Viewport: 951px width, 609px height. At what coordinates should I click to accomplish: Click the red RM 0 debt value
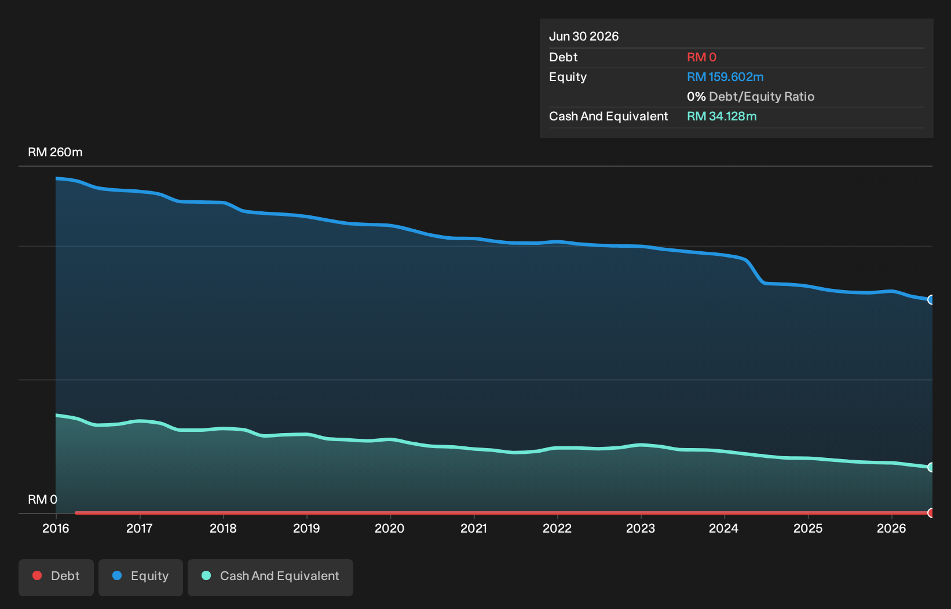[x=701, y=57]
